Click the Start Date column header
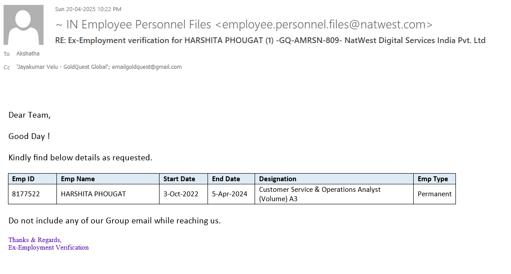 pyautogui.click(x=179, y=179)
